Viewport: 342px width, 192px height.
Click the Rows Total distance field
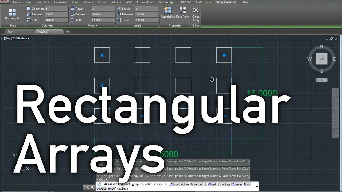tap(103, 20)
